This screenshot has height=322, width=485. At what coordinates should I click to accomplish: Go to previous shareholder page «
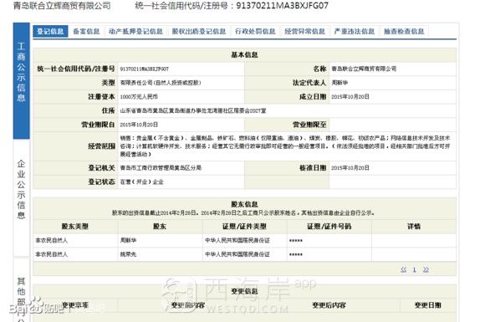pos(403,269)
